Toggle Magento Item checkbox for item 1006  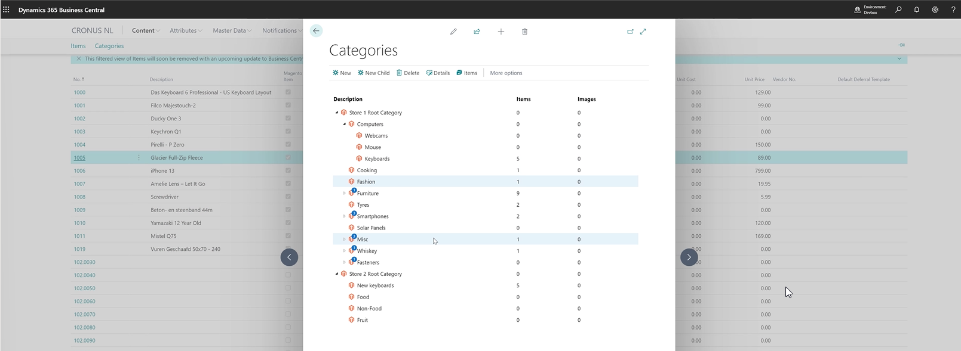click(x=288, y=170)
